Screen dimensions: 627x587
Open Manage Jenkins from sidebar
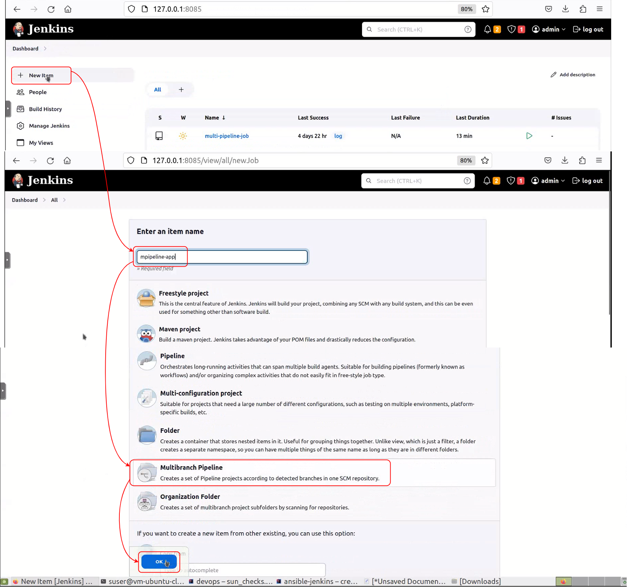pos(49,126)
